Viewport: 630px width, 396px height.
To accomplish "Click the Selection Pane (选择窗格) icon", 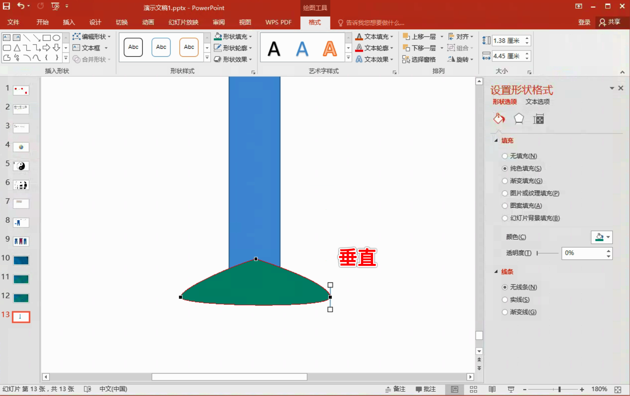I will 406,59.
